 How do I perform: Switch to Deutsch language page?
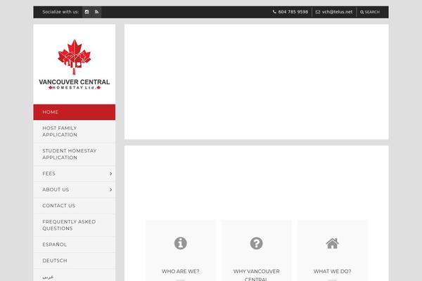tap(75, 261)
